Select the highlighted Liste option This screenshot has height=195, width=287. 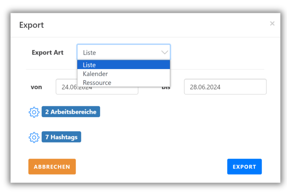point(123,65)
